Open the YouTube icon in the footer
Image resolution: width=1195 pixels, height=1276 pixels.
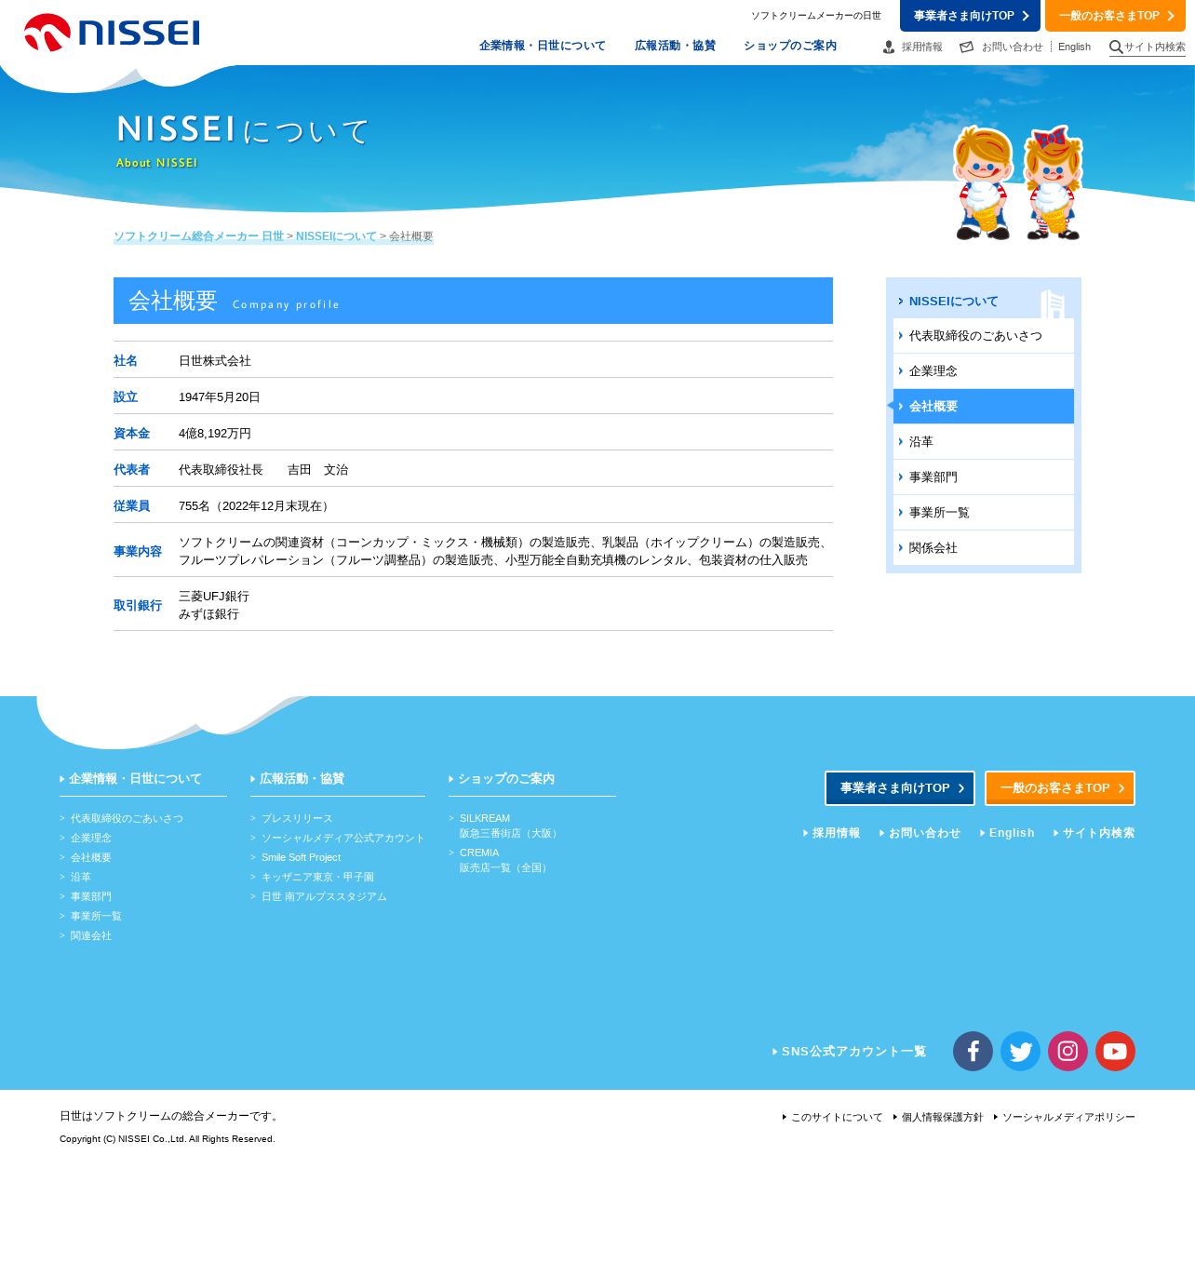[1115, 1052]
